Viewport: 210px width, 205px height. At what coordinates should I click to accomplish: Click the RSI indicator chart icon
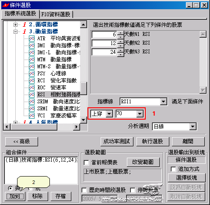pyautogui.click(x=31, y=95)
